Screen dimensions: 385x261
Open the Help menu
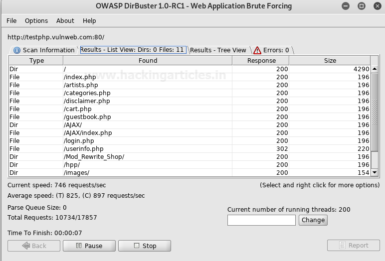[x=89, y=21]
